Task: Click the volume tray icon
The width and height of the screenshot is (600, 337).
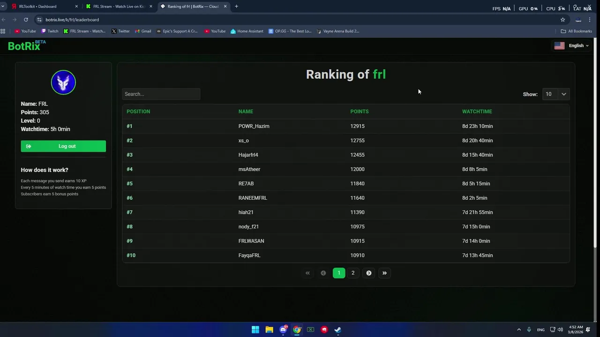Action: point(560,330)
